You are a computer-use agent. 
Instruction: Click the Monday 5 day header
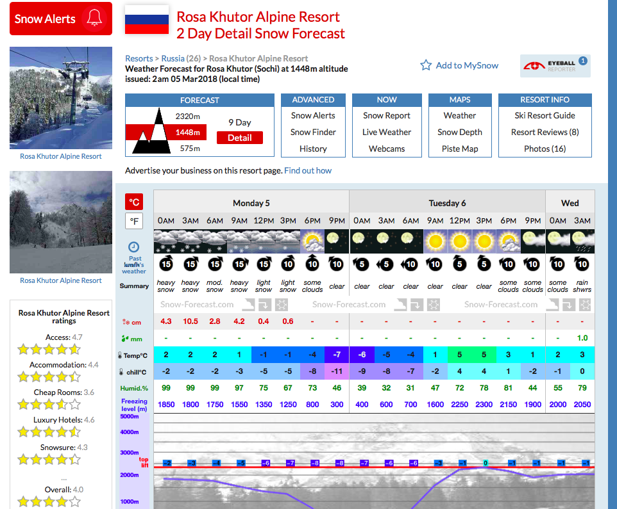click(251, 203)
